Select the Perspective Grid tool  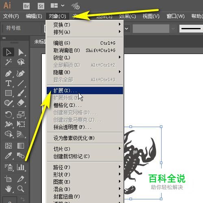pos(21,134)
